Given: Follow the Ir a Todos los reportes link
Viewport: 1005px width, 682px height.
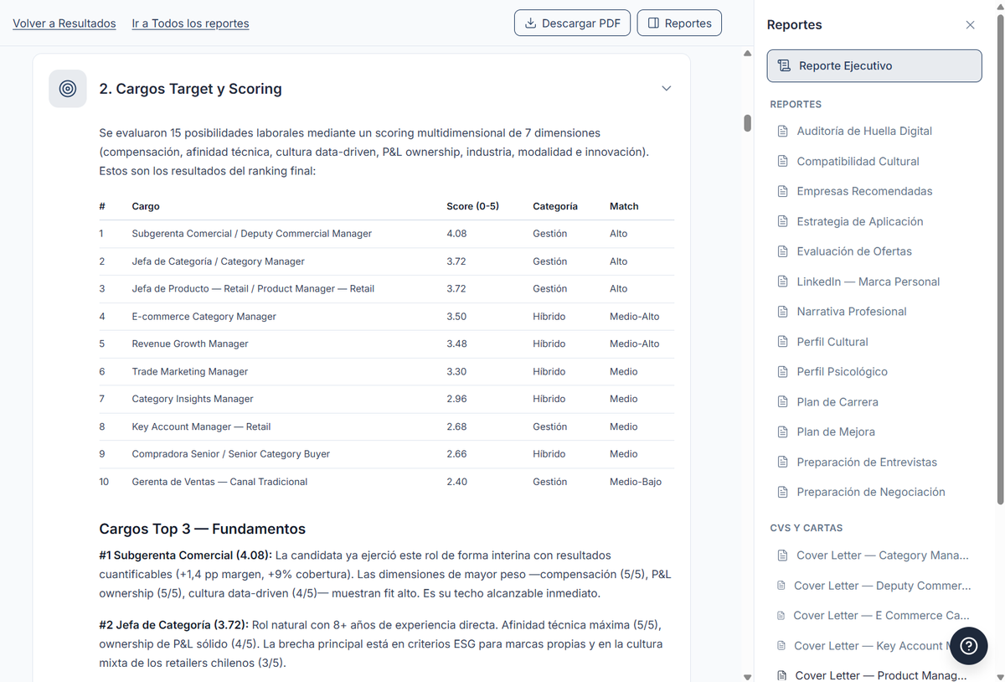Looking at the screenshot, I should [x=190, y=23].
